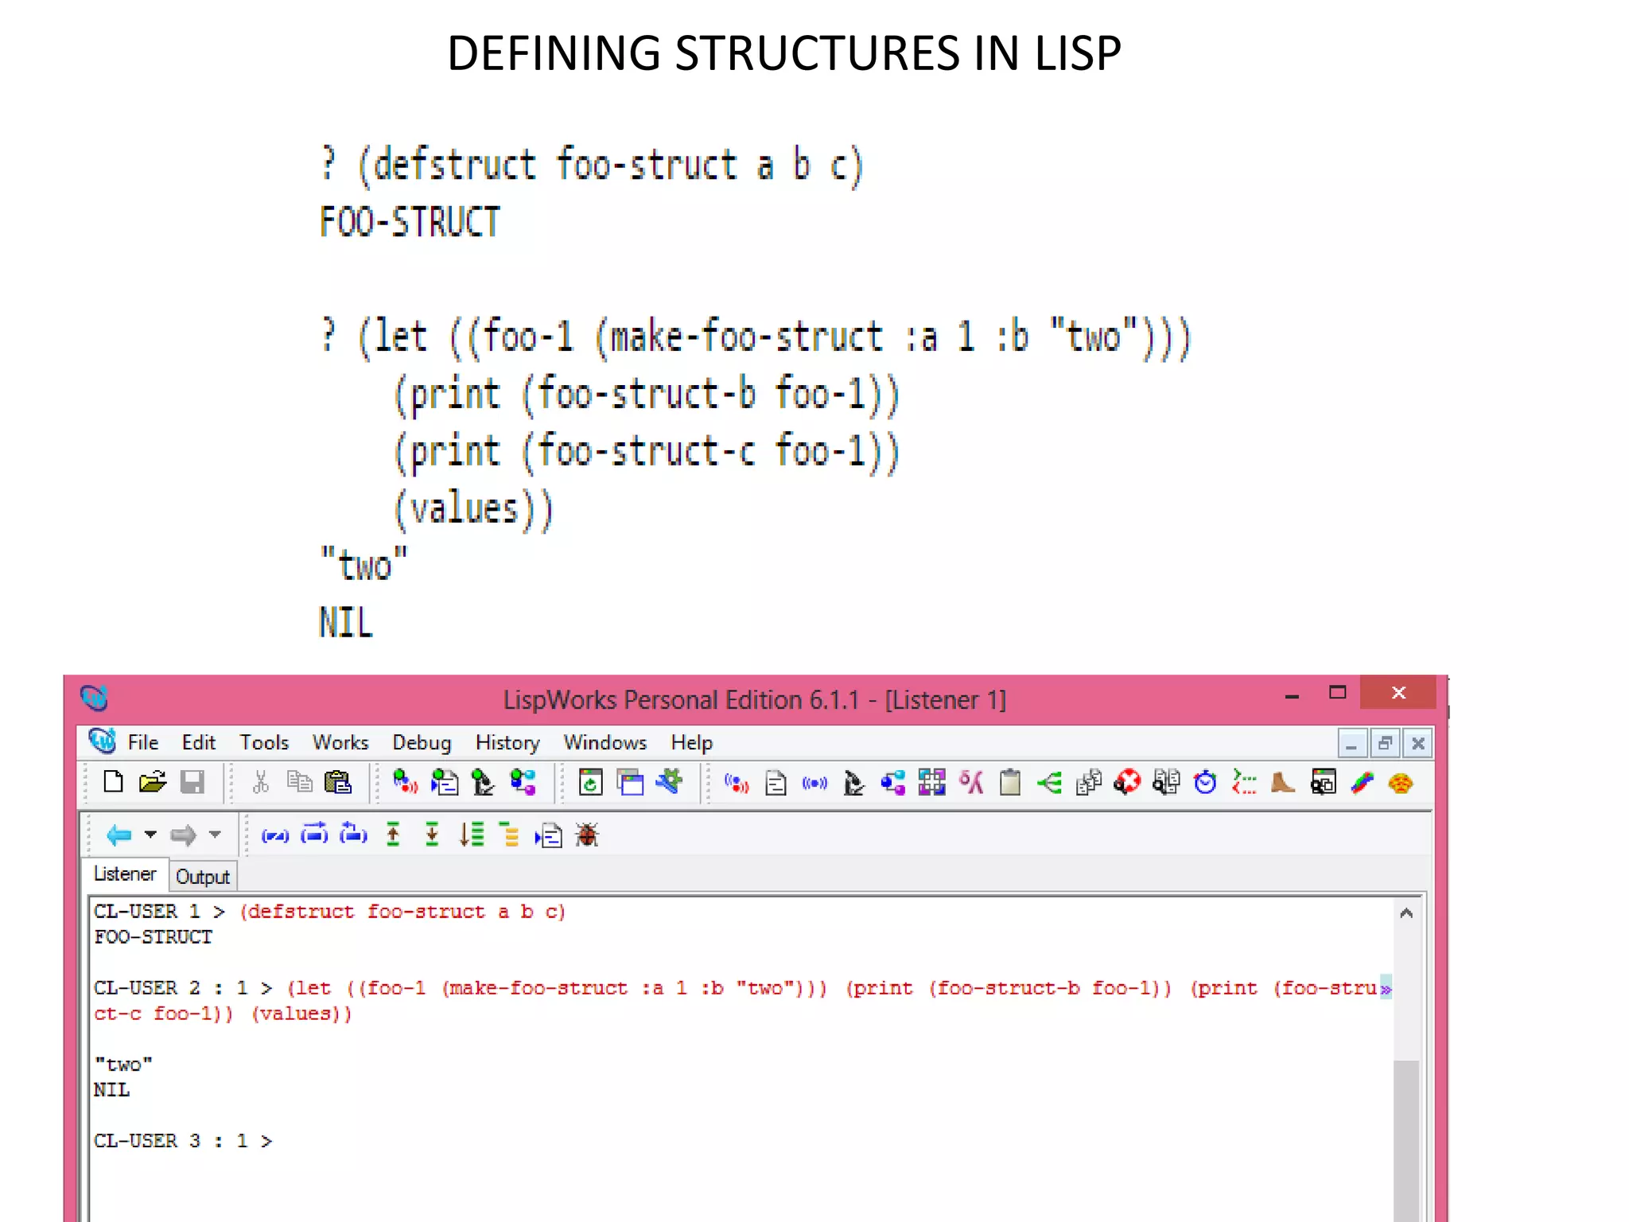Open the Inspector microscope tool

click(x=853, y=784)
